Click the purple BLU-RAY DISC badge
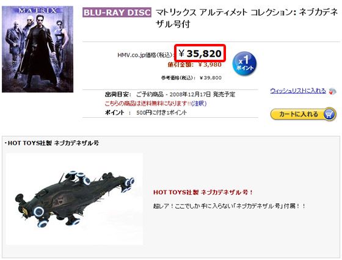Screen dimensions: 342x260 (117, 12)
